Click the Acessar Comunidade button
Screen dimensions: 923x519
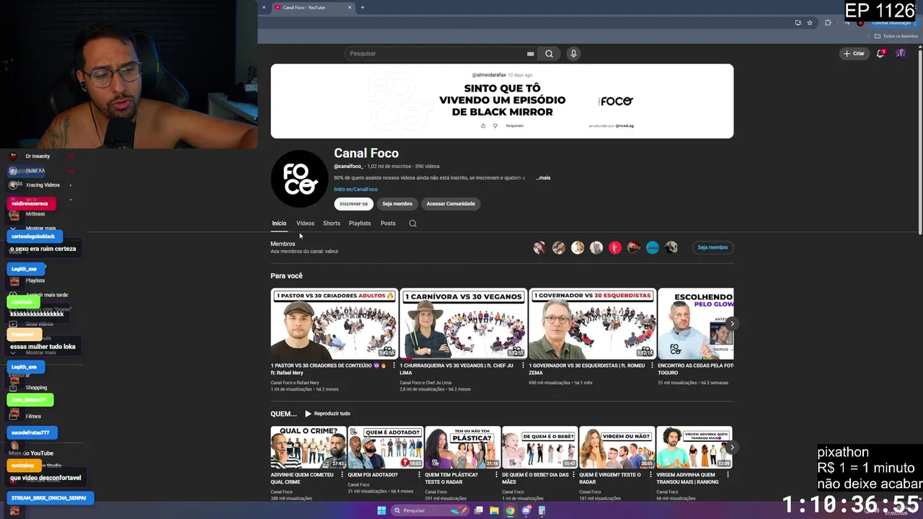point(451,204)
